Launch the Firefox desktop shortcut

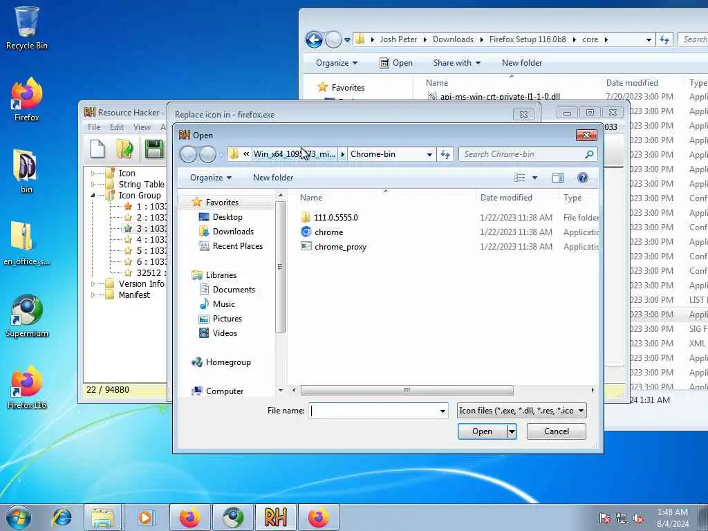(27, 100)
